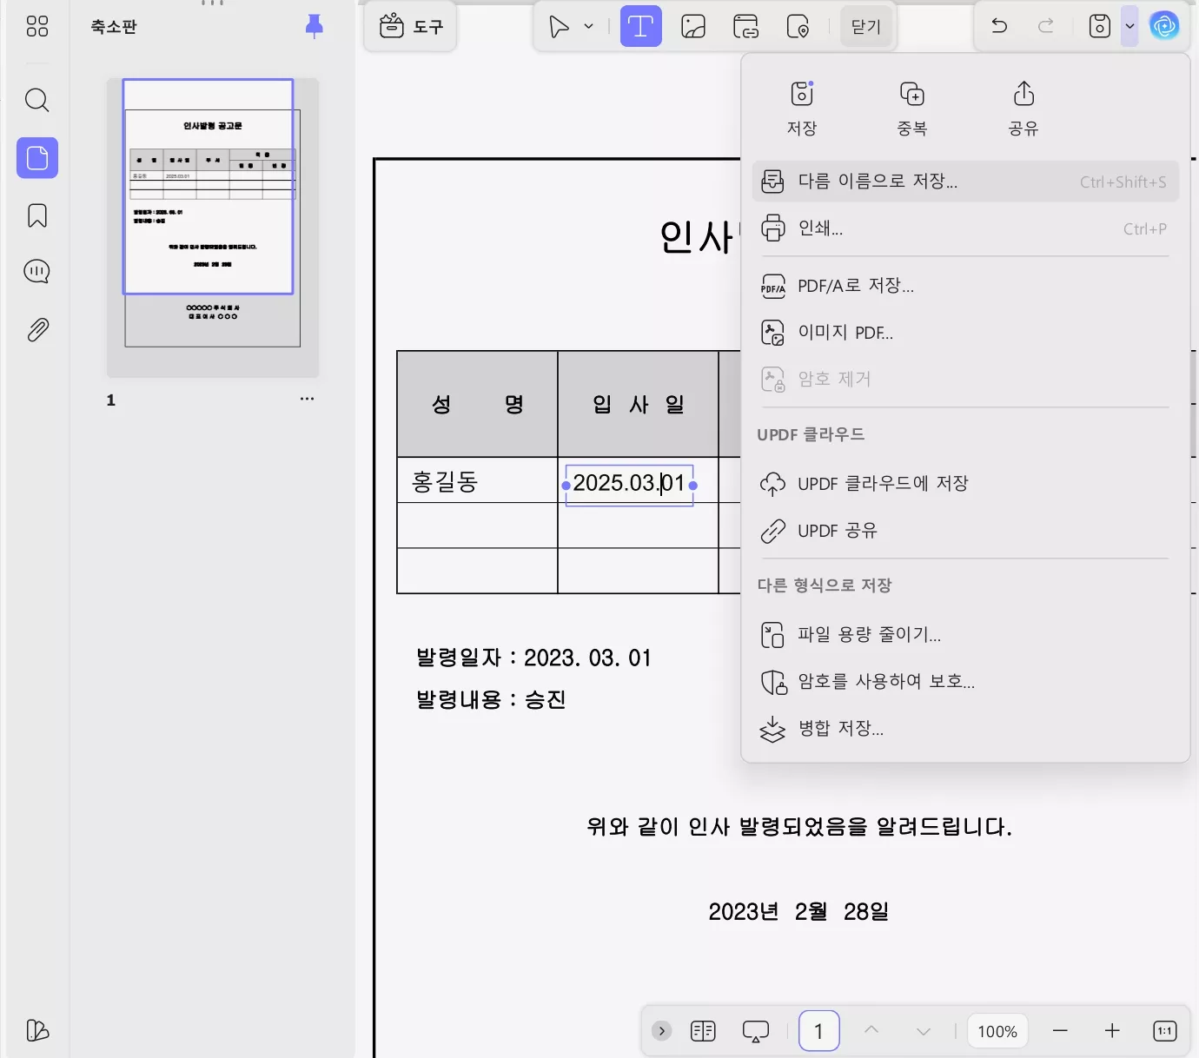The image size is (1199, 1058).
Task: Expand the selection tool dropdown
Action: (x=587, y=26)
